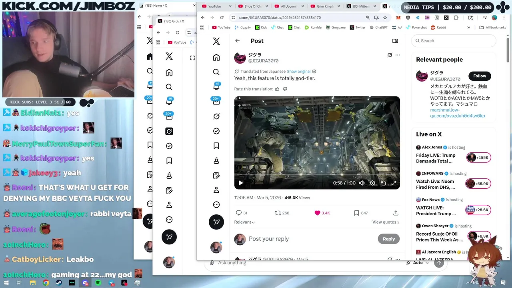Open the MetaMask fox extension in Chrome toolbar

398,18
